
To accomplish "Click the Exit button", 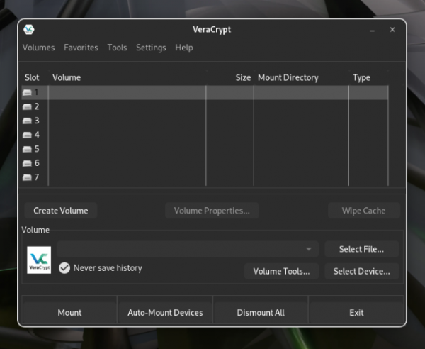I will coord(356,312).
